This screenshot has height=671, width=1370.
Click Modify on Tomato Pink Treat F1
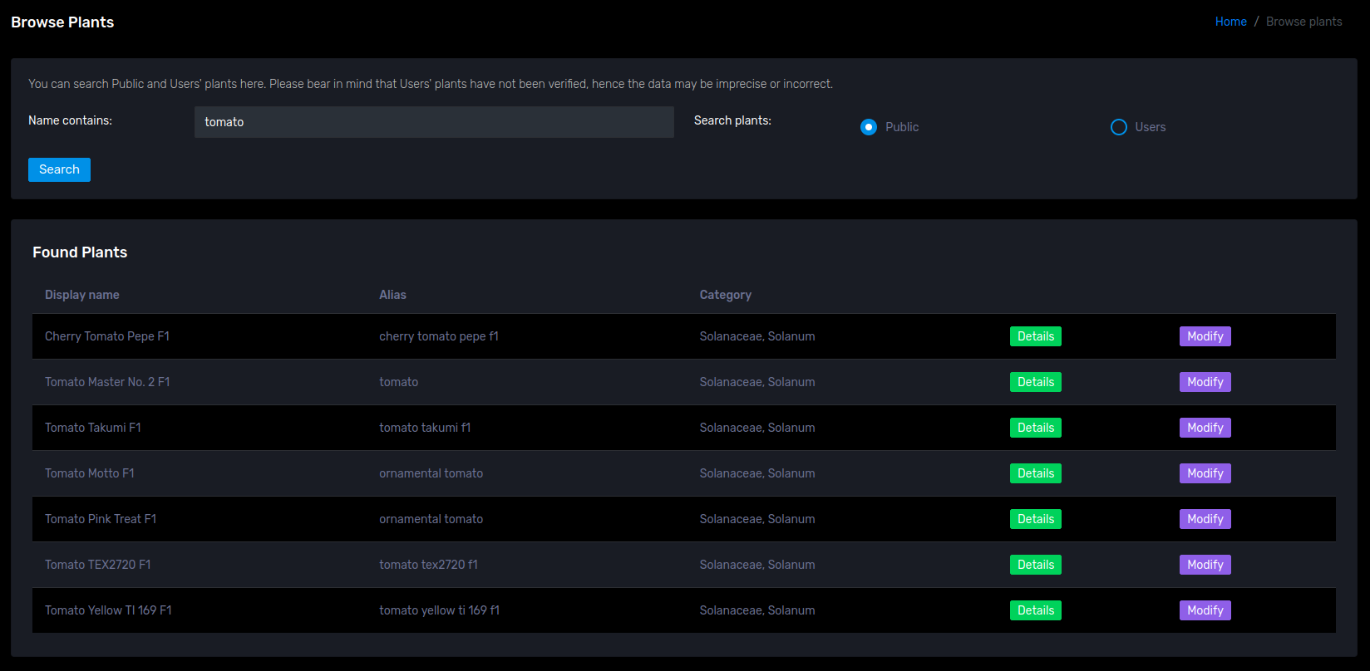point(1205,519)
